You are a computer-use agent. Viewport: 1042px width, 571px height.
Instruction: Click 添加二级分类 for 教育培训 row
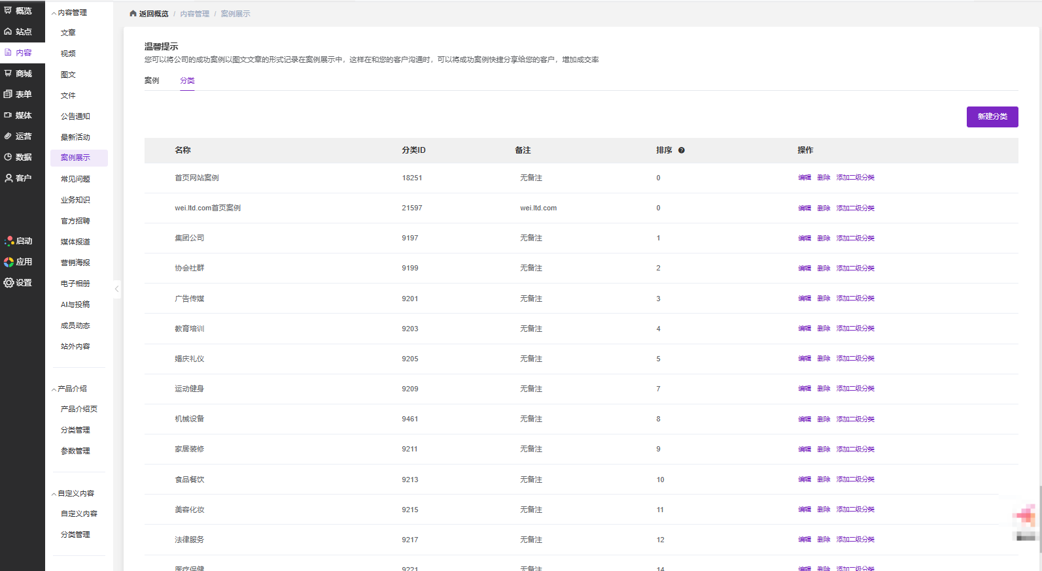tap(855, 329)
